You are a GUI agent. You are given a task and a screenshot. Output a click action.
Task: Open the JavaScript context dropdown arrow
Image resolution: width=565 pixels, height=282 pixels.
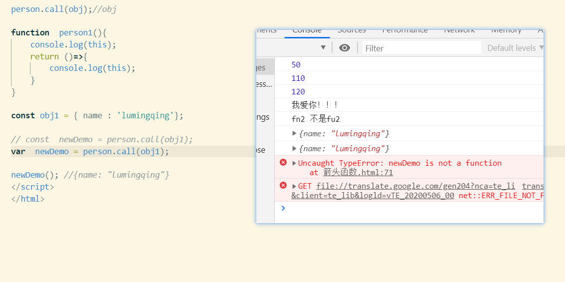tap(323, 47)
